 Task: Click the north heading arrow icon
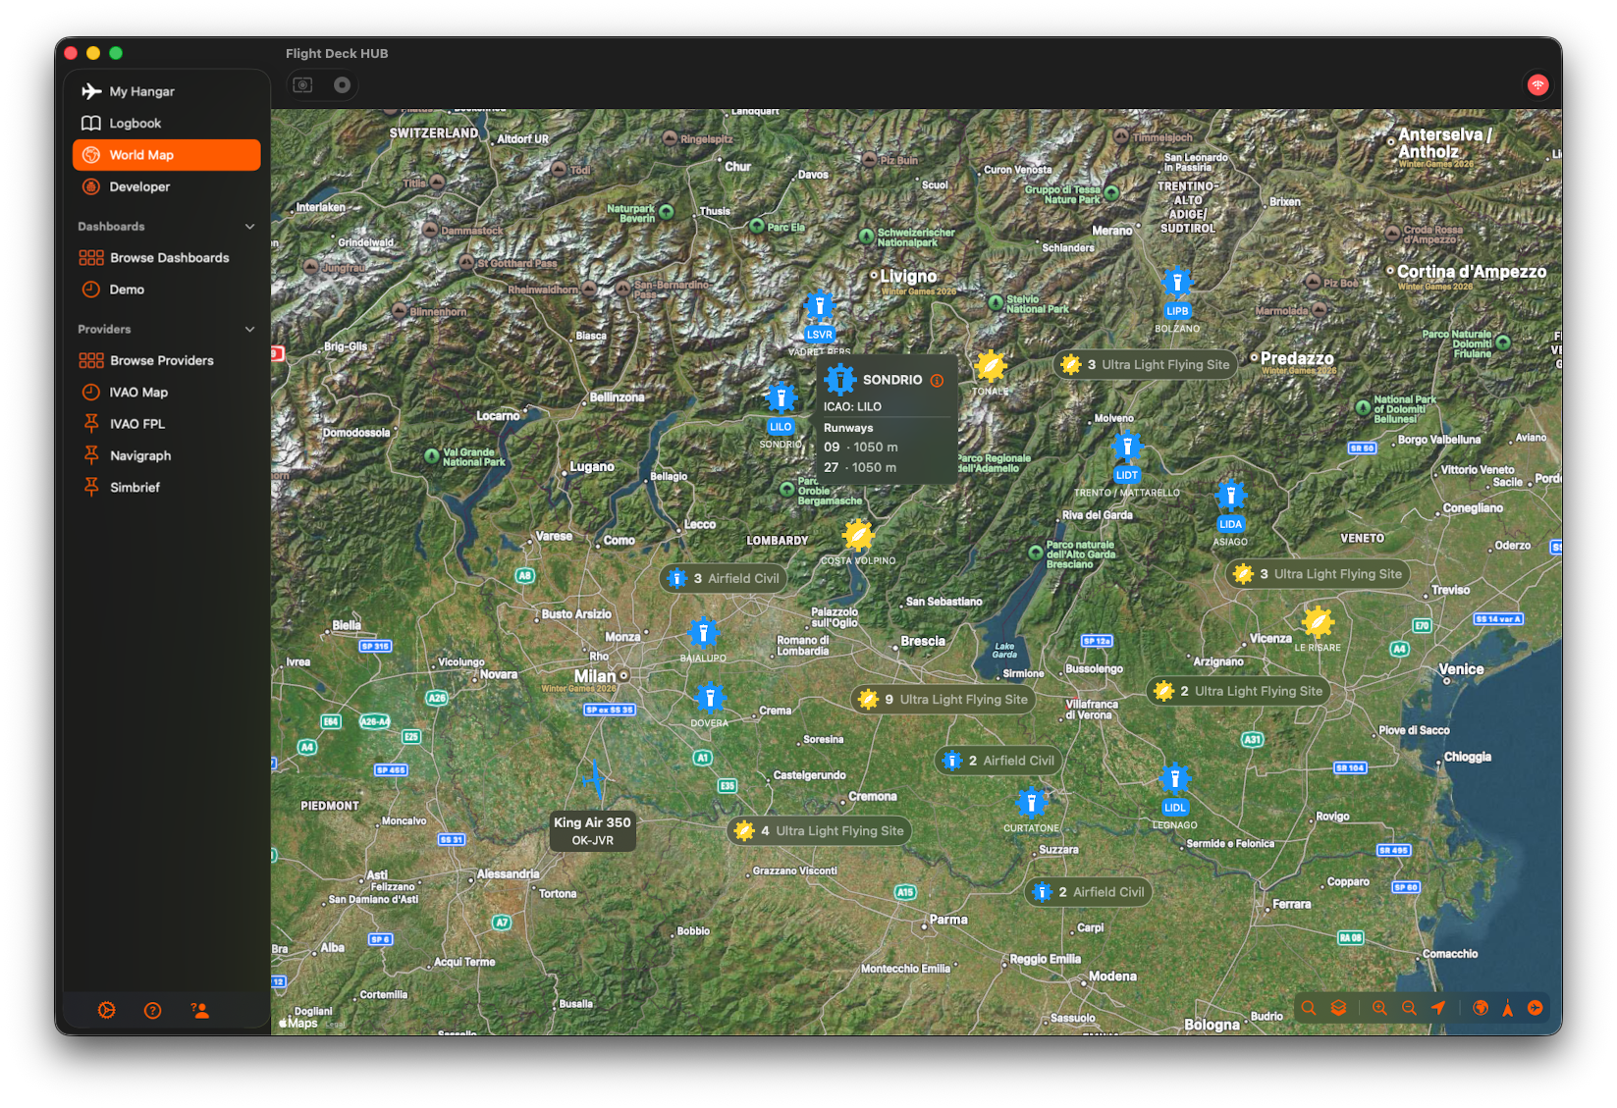pos(1507,1008)
